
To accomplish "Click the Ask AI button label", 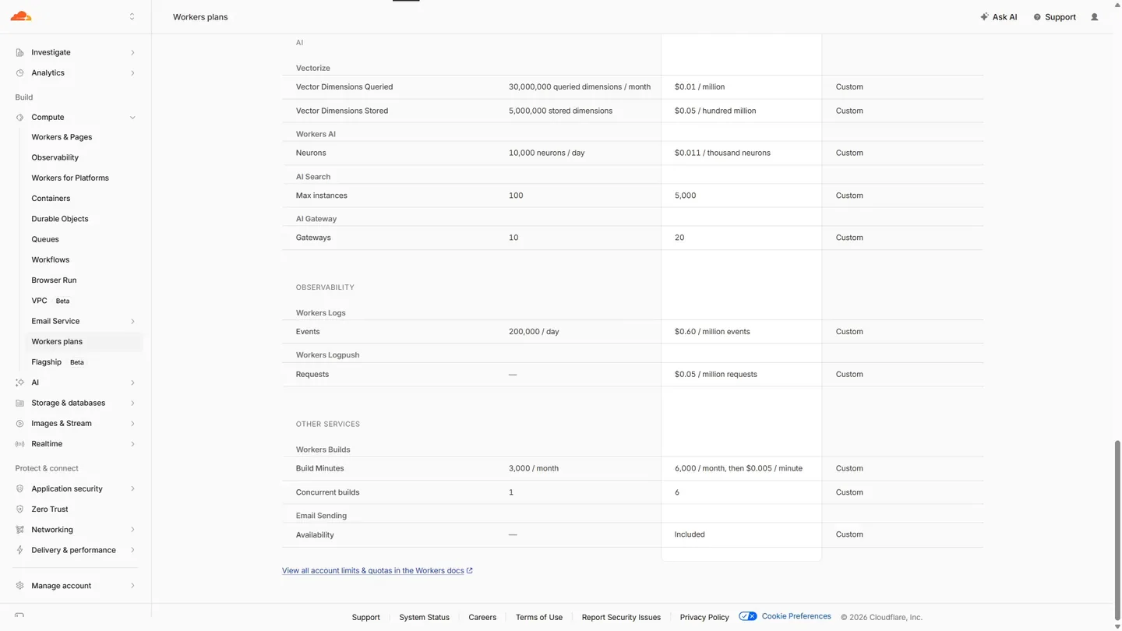I will [x=1004, y=16].
